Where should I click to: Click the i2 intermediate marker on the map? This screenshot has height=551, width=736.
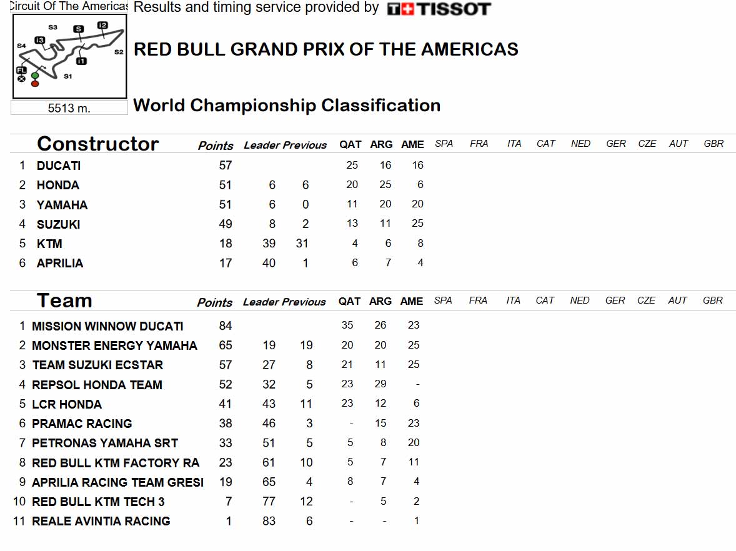tap(102, 26)
